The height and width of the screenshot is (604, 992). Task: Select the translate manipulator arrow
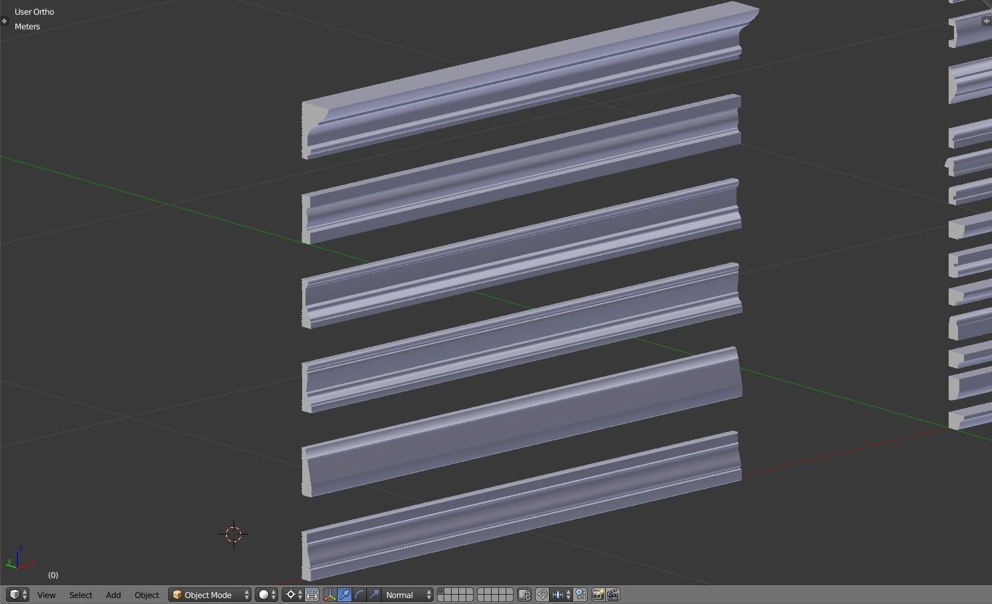point(344,595)
